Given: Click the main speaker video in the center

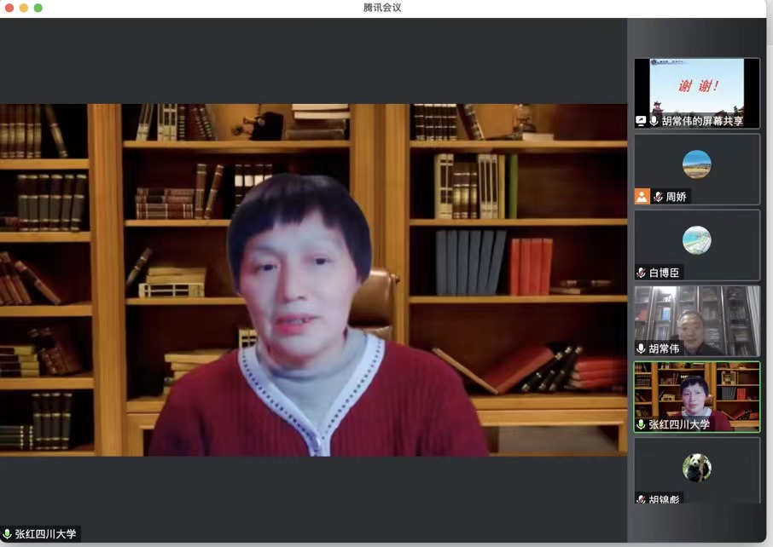Looking at the screenshot, I should (x=314, y=279).
